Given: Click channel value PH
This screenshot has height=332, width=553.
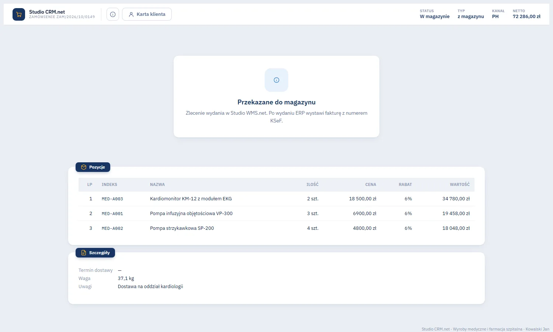Looking at the screenshot, I should pyautogui.click(x=495, y=17).
